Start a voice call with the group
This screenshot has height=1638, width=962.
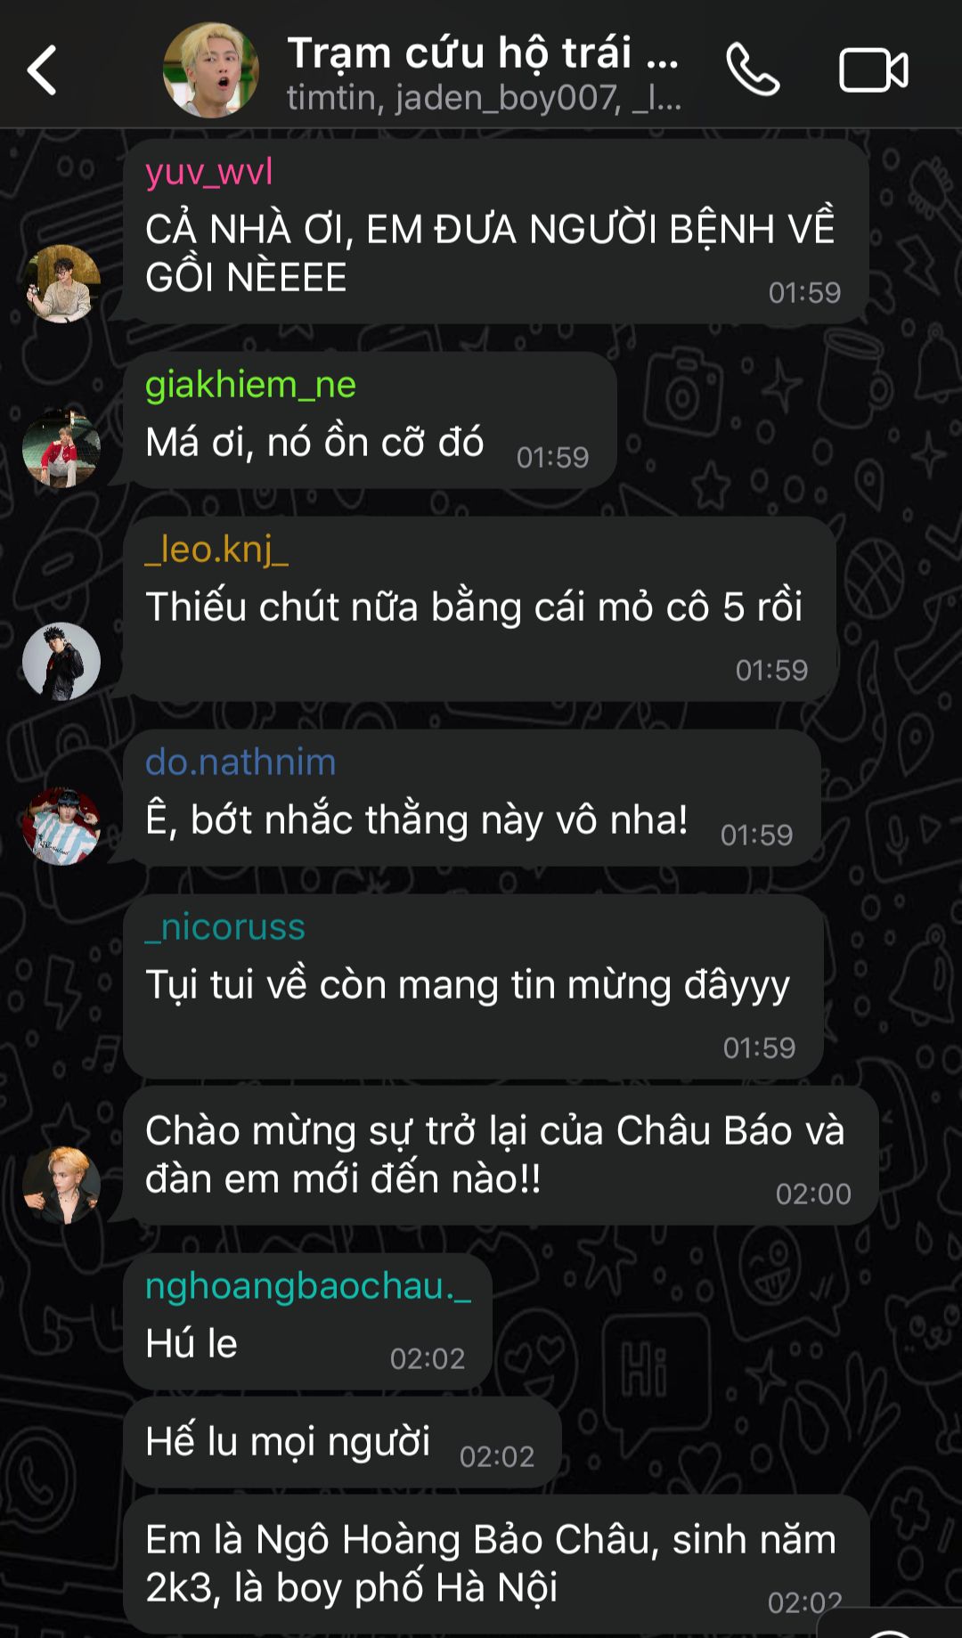(x=753, y=69)
